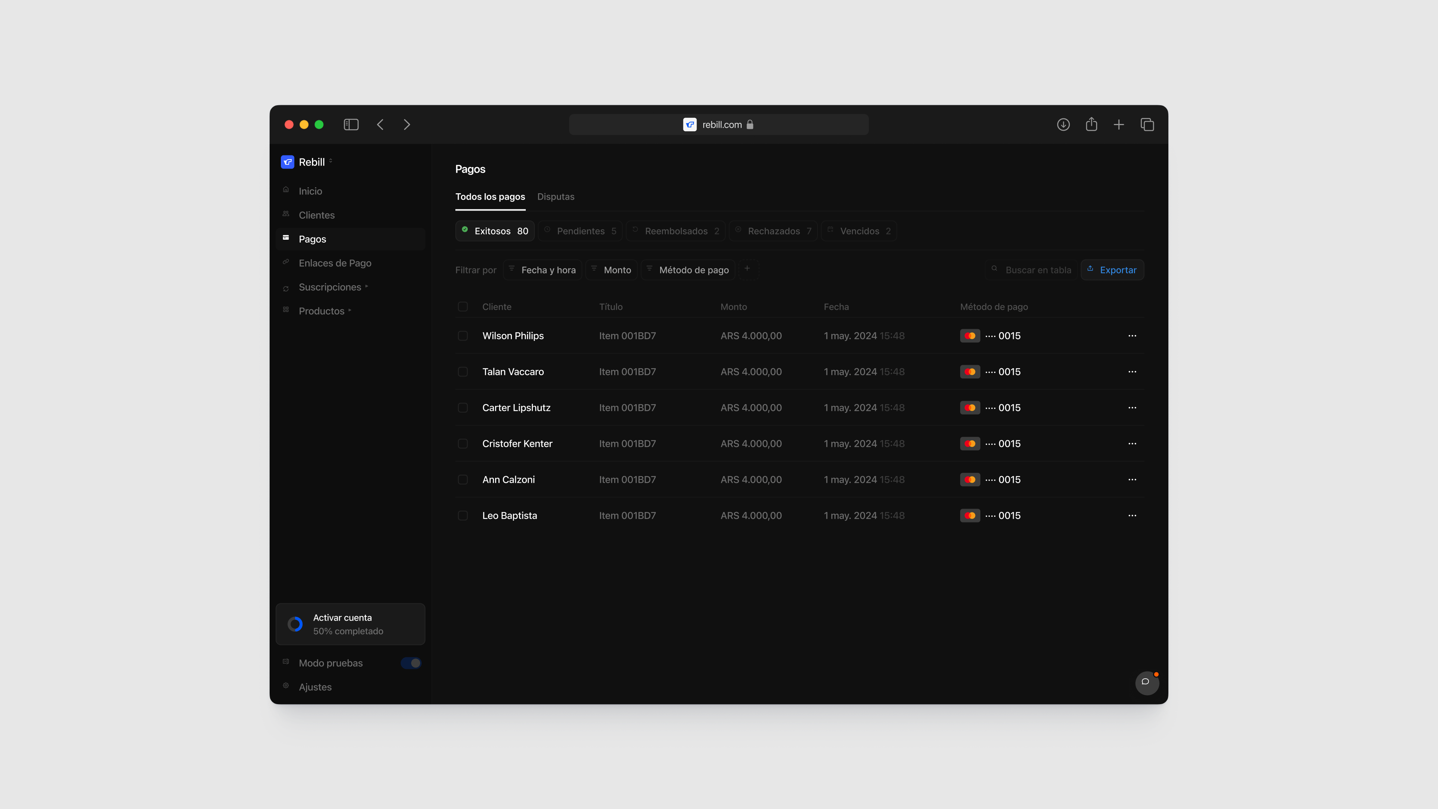Screen dimensions: 1438x809
Task: Go back with the browser back arrow
Action: [380, 124]
